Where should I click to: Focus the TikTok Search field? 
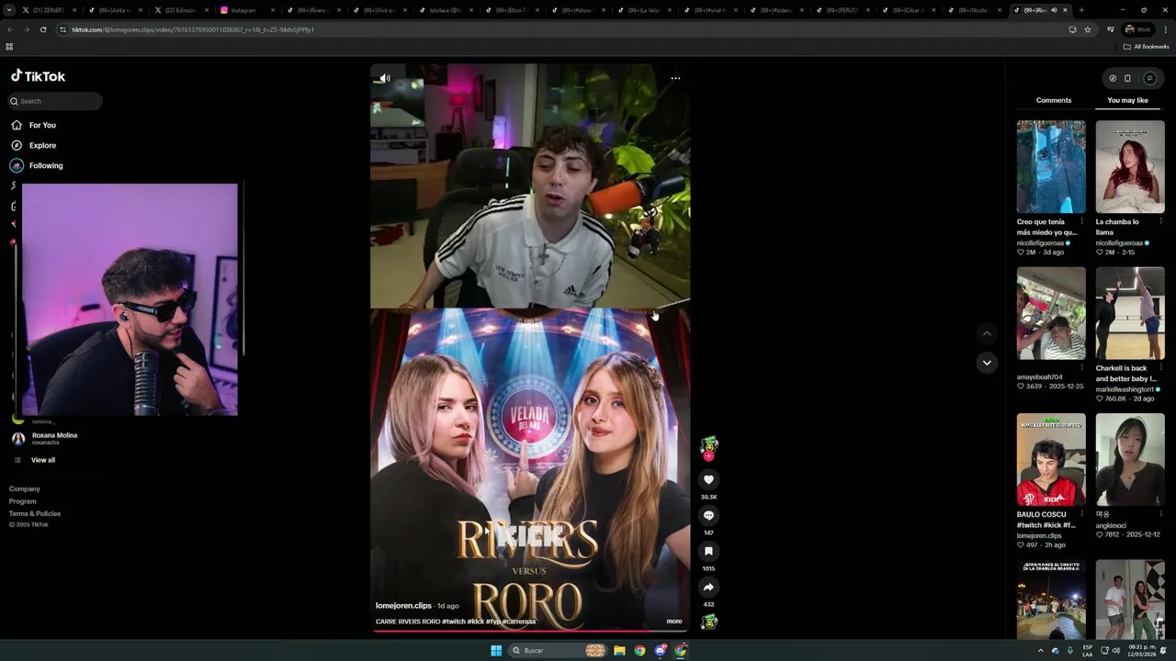coord(55,101)
